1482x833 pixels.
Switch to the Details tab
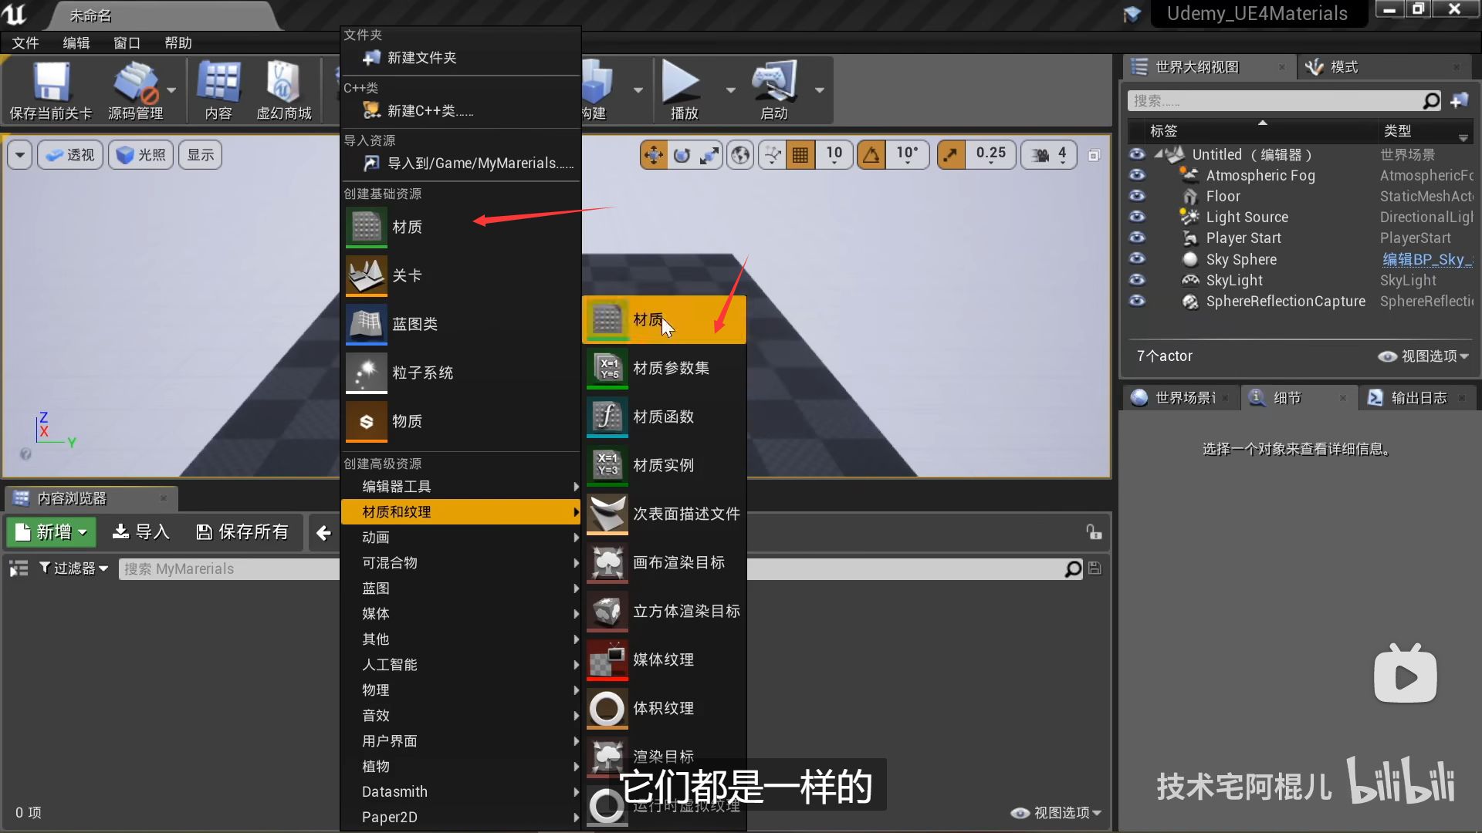tap(1298, 397)
